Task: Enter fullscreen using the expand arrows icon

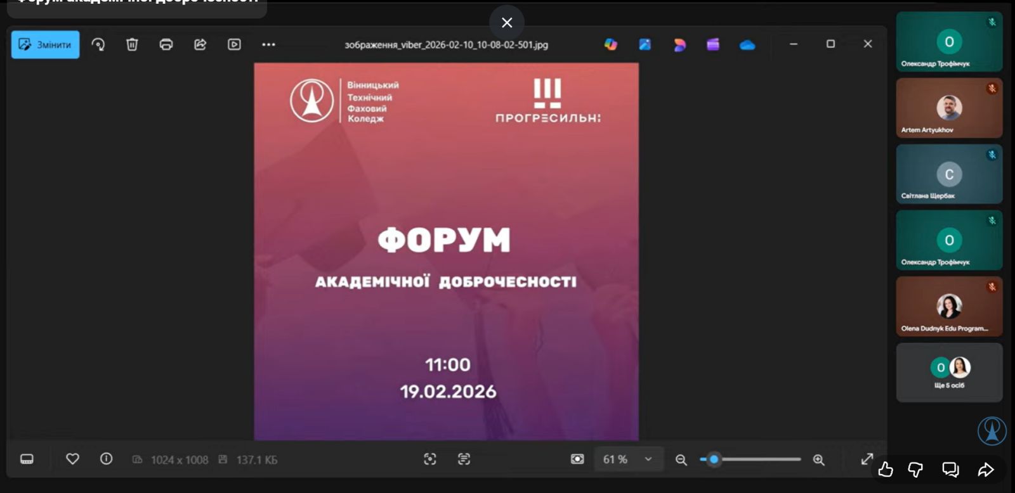Action: (867, 459)
